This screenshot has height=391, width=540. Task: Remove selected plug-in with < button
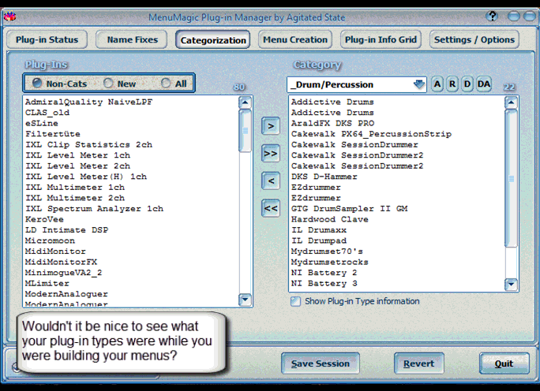(271, 181)
